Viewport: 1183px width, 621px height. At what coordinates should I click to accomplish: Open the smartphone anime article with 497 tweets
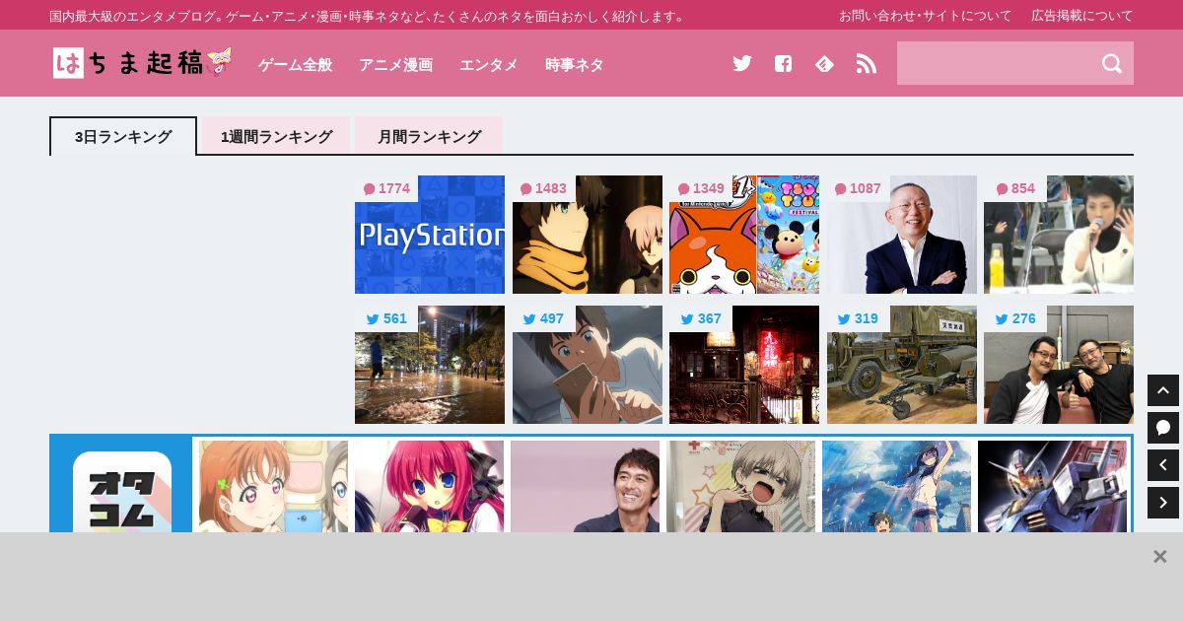coord(588,365)
